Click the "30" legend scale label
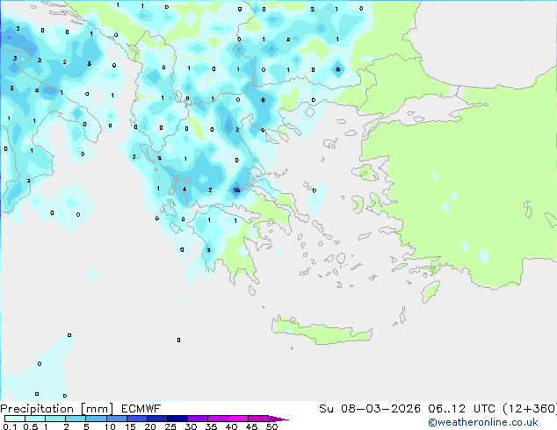Image resolution: width=557 pixels, height=430 pixels. click(191, 426)
